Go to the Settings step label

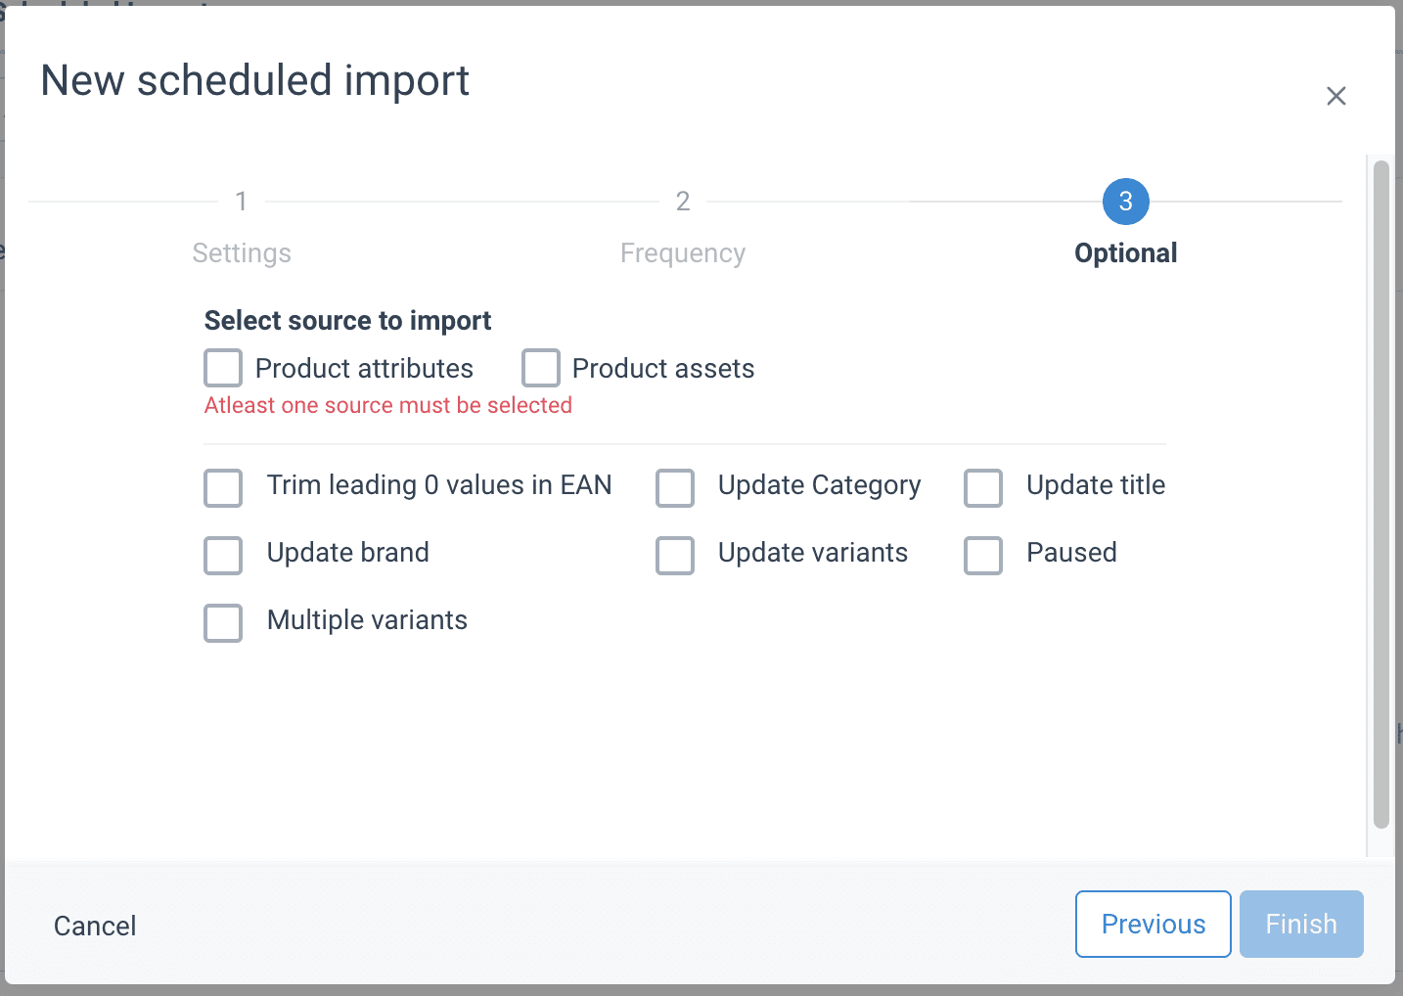pyautogui.click(x=242, y=253)
